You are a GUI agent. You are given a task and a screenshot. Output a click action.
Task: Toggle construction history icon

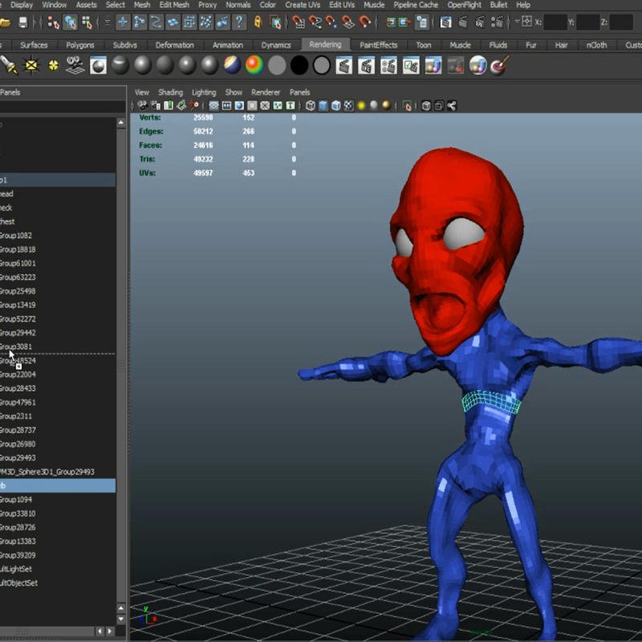point(421,22)
